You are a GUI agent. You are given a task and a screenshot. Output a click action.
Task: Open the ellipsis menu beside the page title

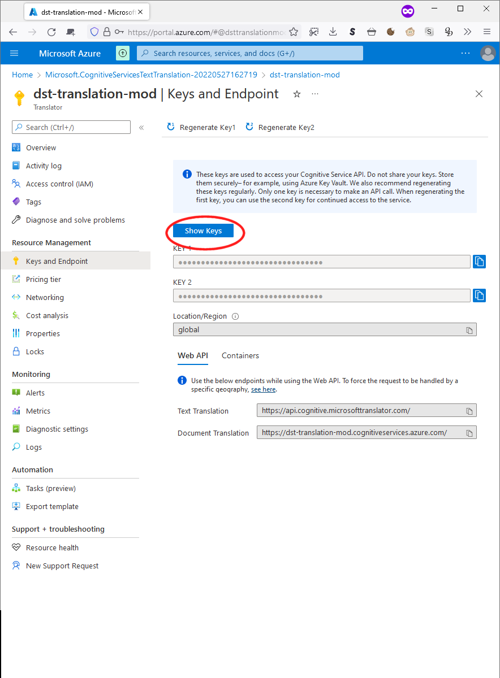[x=315, y=94]
